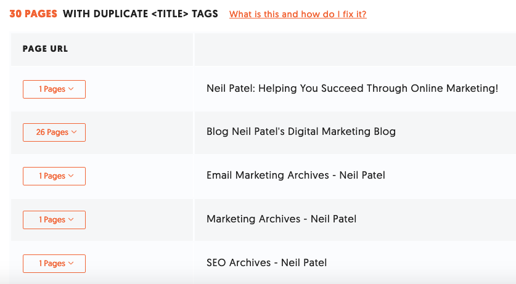516x284 pixels.
Task: Expand the 1 Pages dropdown beside Email Marketing Archives
Action: (54, 176)
